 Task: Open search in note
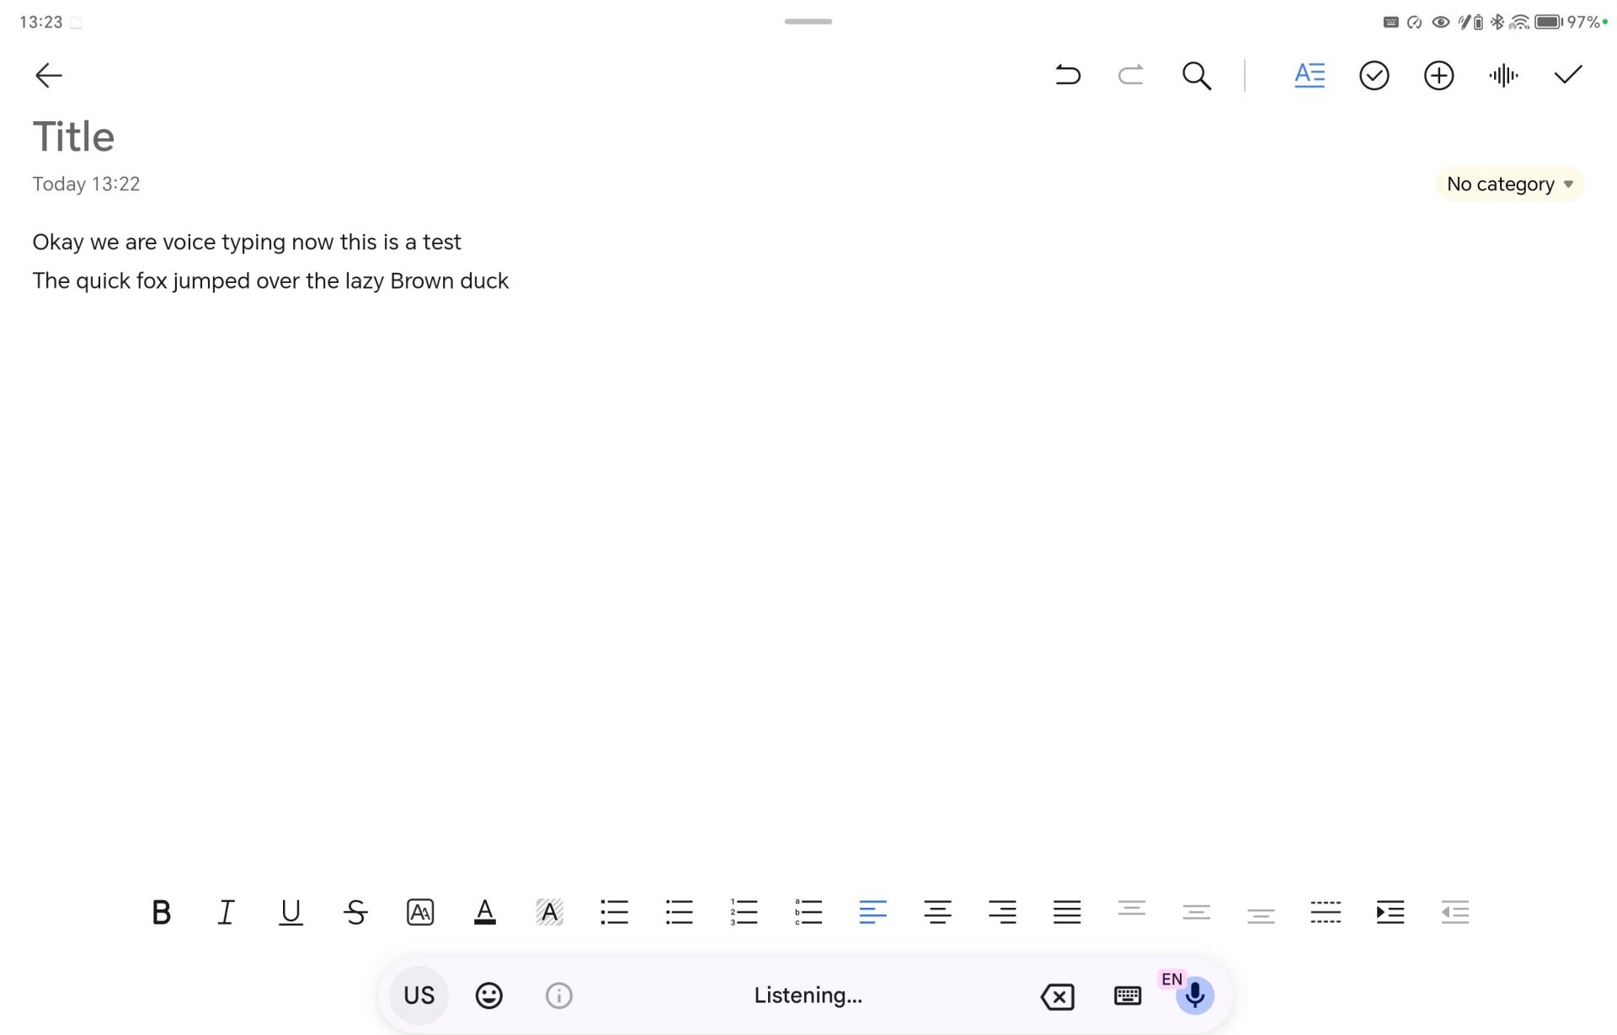[x=1196, y=75]
